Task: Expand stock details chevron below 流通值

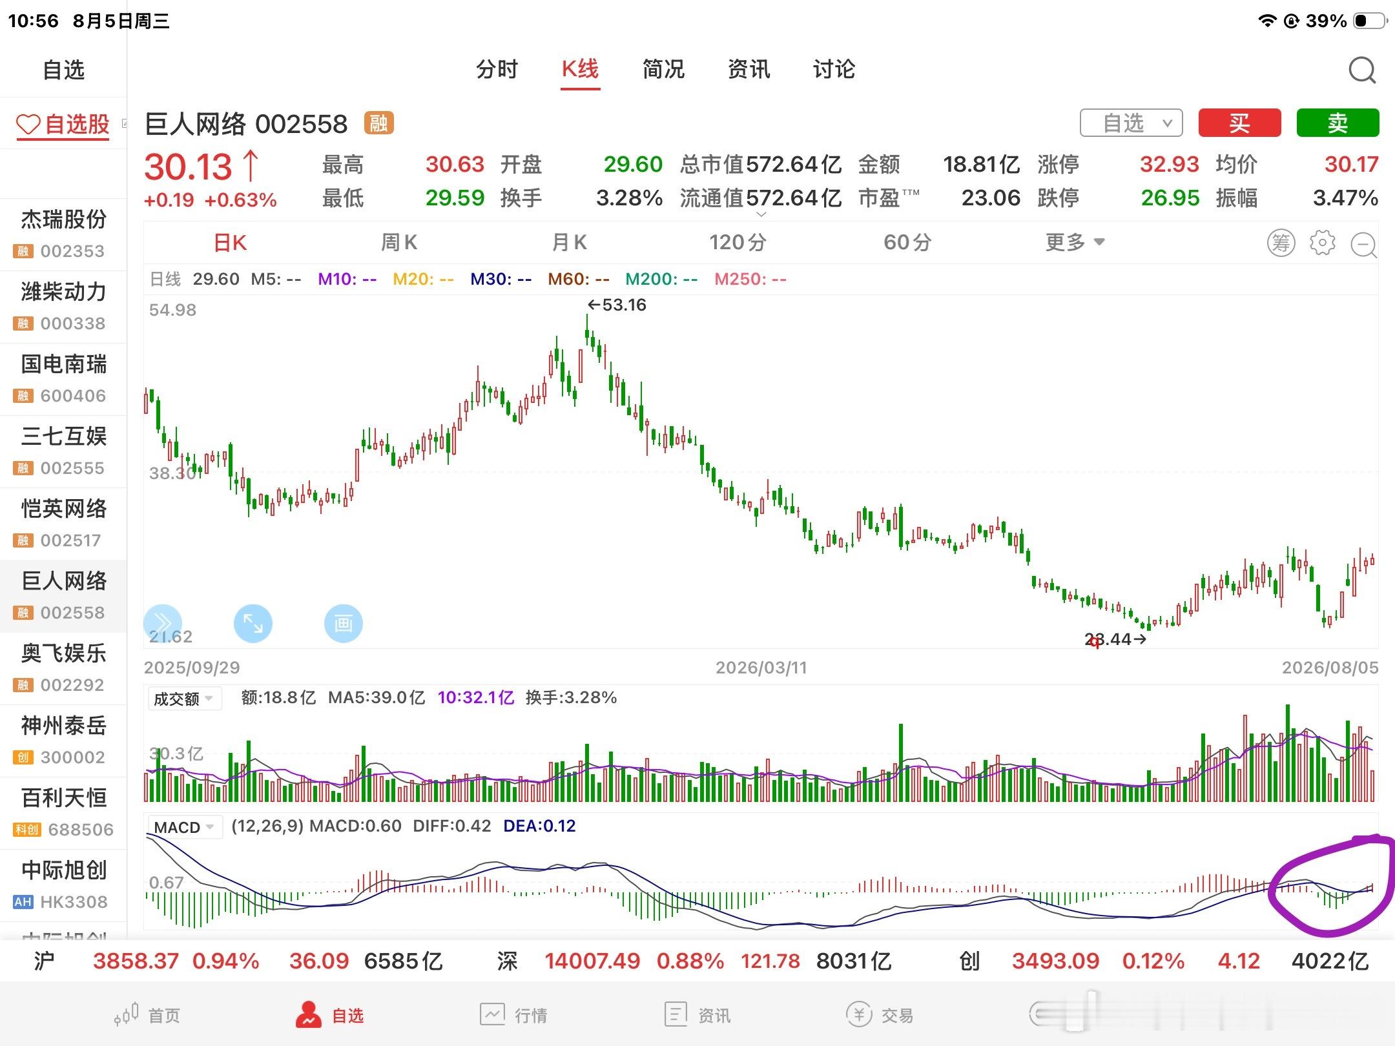Action: 761,214
